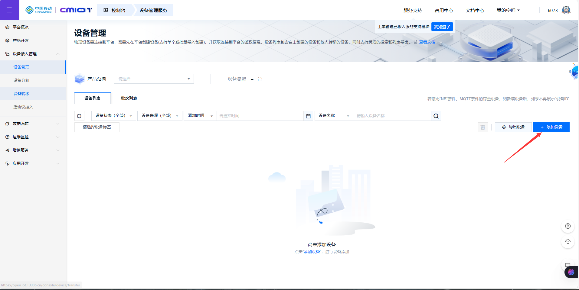Open the message panel icon at bottom right

pos(568,265)
